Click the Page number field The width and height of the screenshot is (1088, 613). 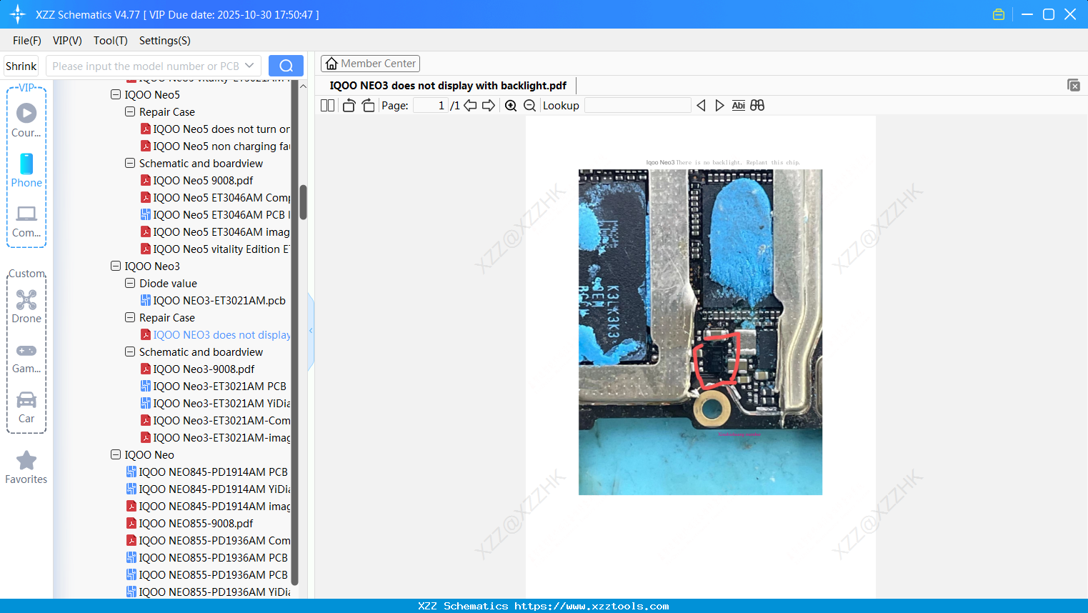[430, 106]
